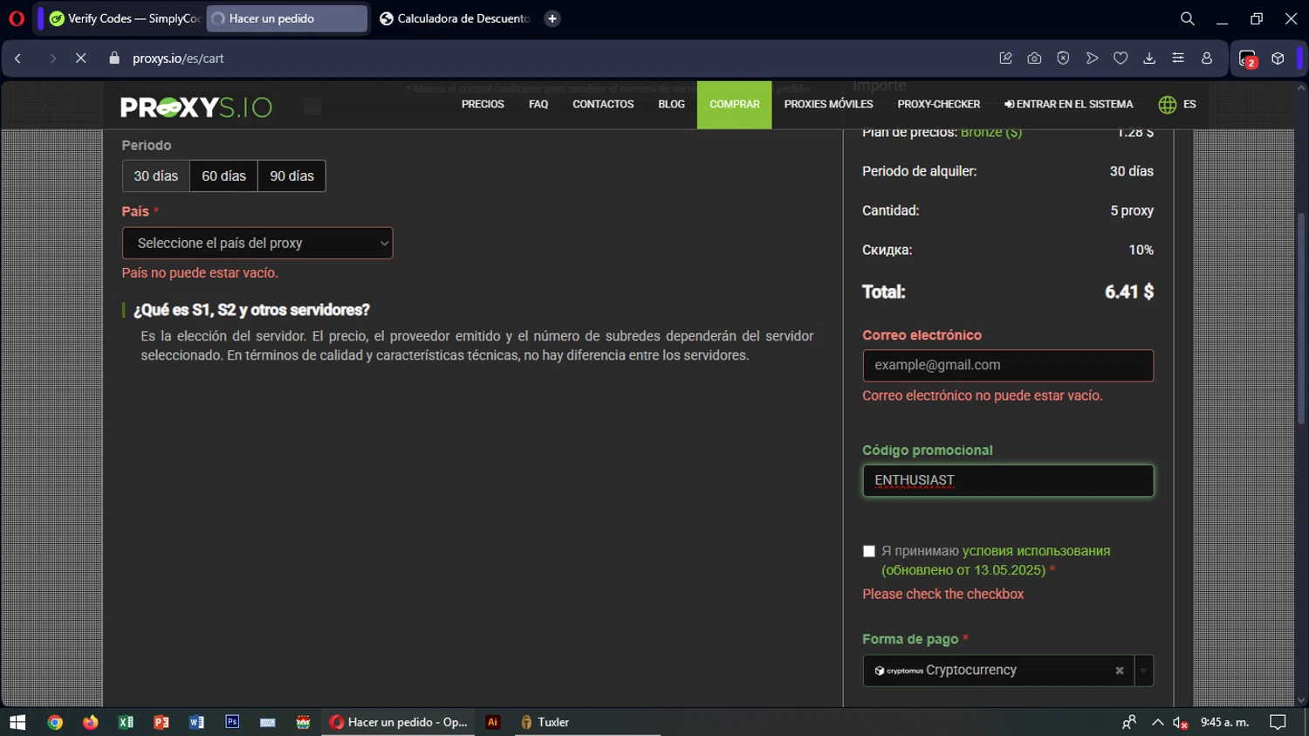The height and width of the screenshot is (736, 1309).
Task: Open the PROXY-CHECKER page
Action: coord(939,105)
